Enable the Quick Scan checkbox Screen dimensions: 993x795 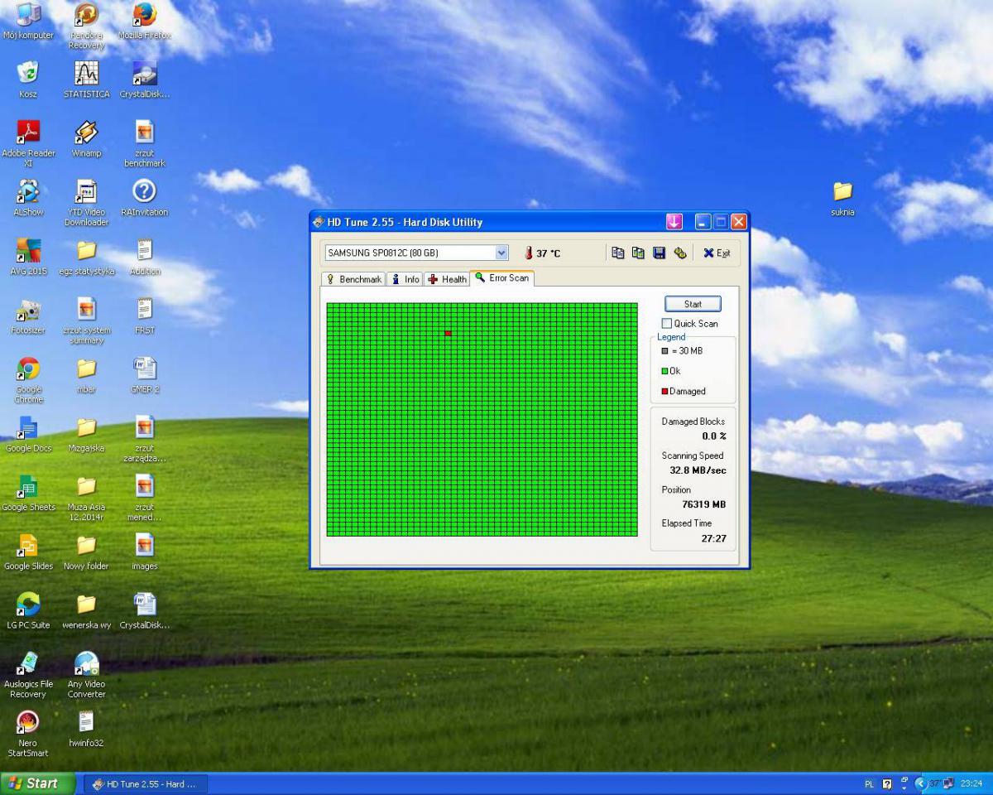coord(667,323)
